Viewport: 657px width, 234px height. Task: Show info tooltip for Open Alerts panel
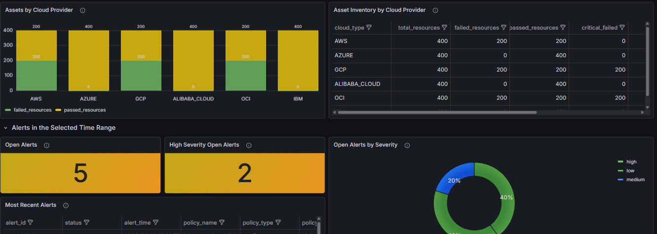click(47, 145)
